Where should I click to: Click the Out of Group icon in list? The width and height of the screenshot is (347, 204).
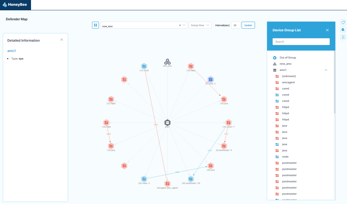(x=275, y=58)
